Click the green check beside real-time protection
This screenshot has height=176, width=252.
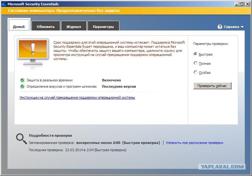pos(22,80)
